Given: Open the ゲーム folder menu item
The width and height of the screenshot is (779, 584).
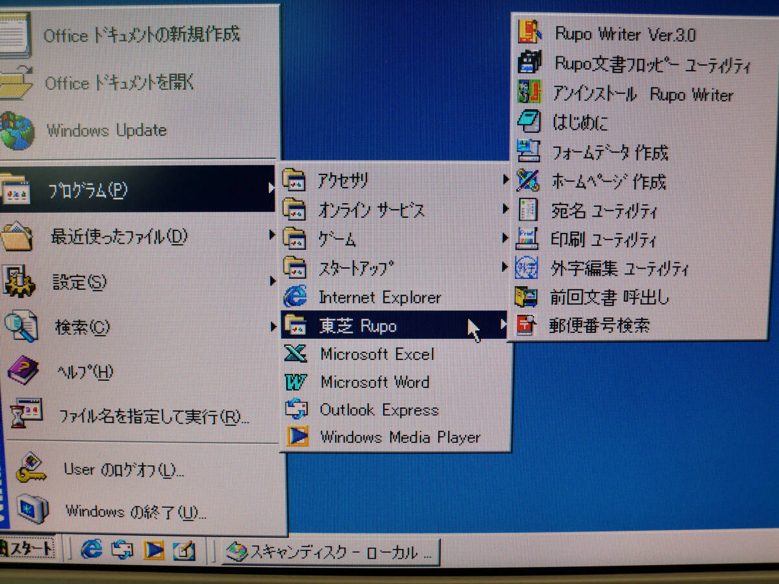Looking at the screenshot, I should [x=395, y=239].
